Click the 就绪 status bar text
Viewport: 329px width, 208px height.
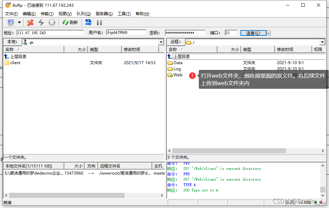(x=7, y=203)
